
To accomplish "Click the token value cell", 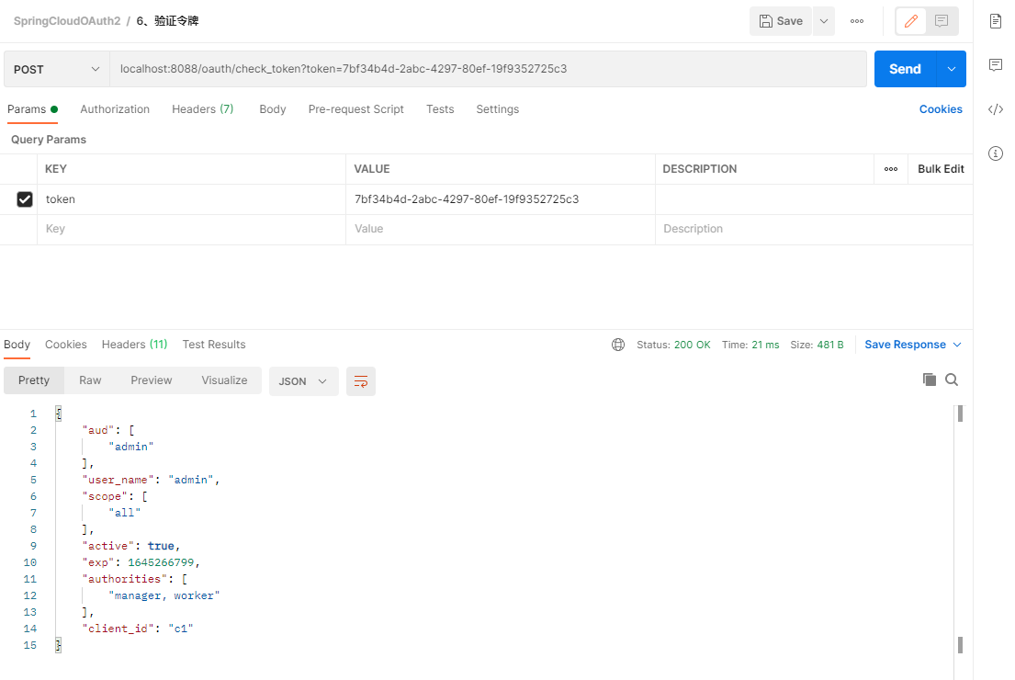I will tap(501, 199).
